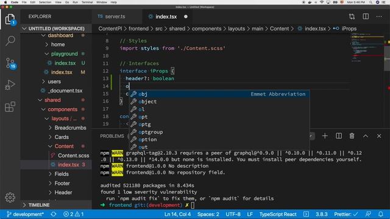The width and height of the screenshot is (390, 219).
Task: Select the index.tsx editor tab
Action: click(x=166, y=16)
